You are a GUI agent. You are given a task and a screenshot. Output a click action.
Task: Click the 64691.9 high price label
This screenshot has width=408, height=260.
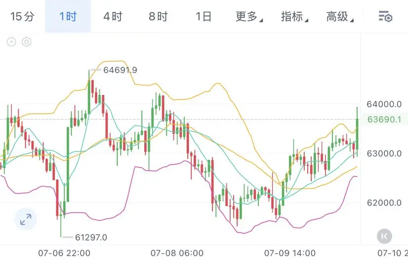(120, 70)
